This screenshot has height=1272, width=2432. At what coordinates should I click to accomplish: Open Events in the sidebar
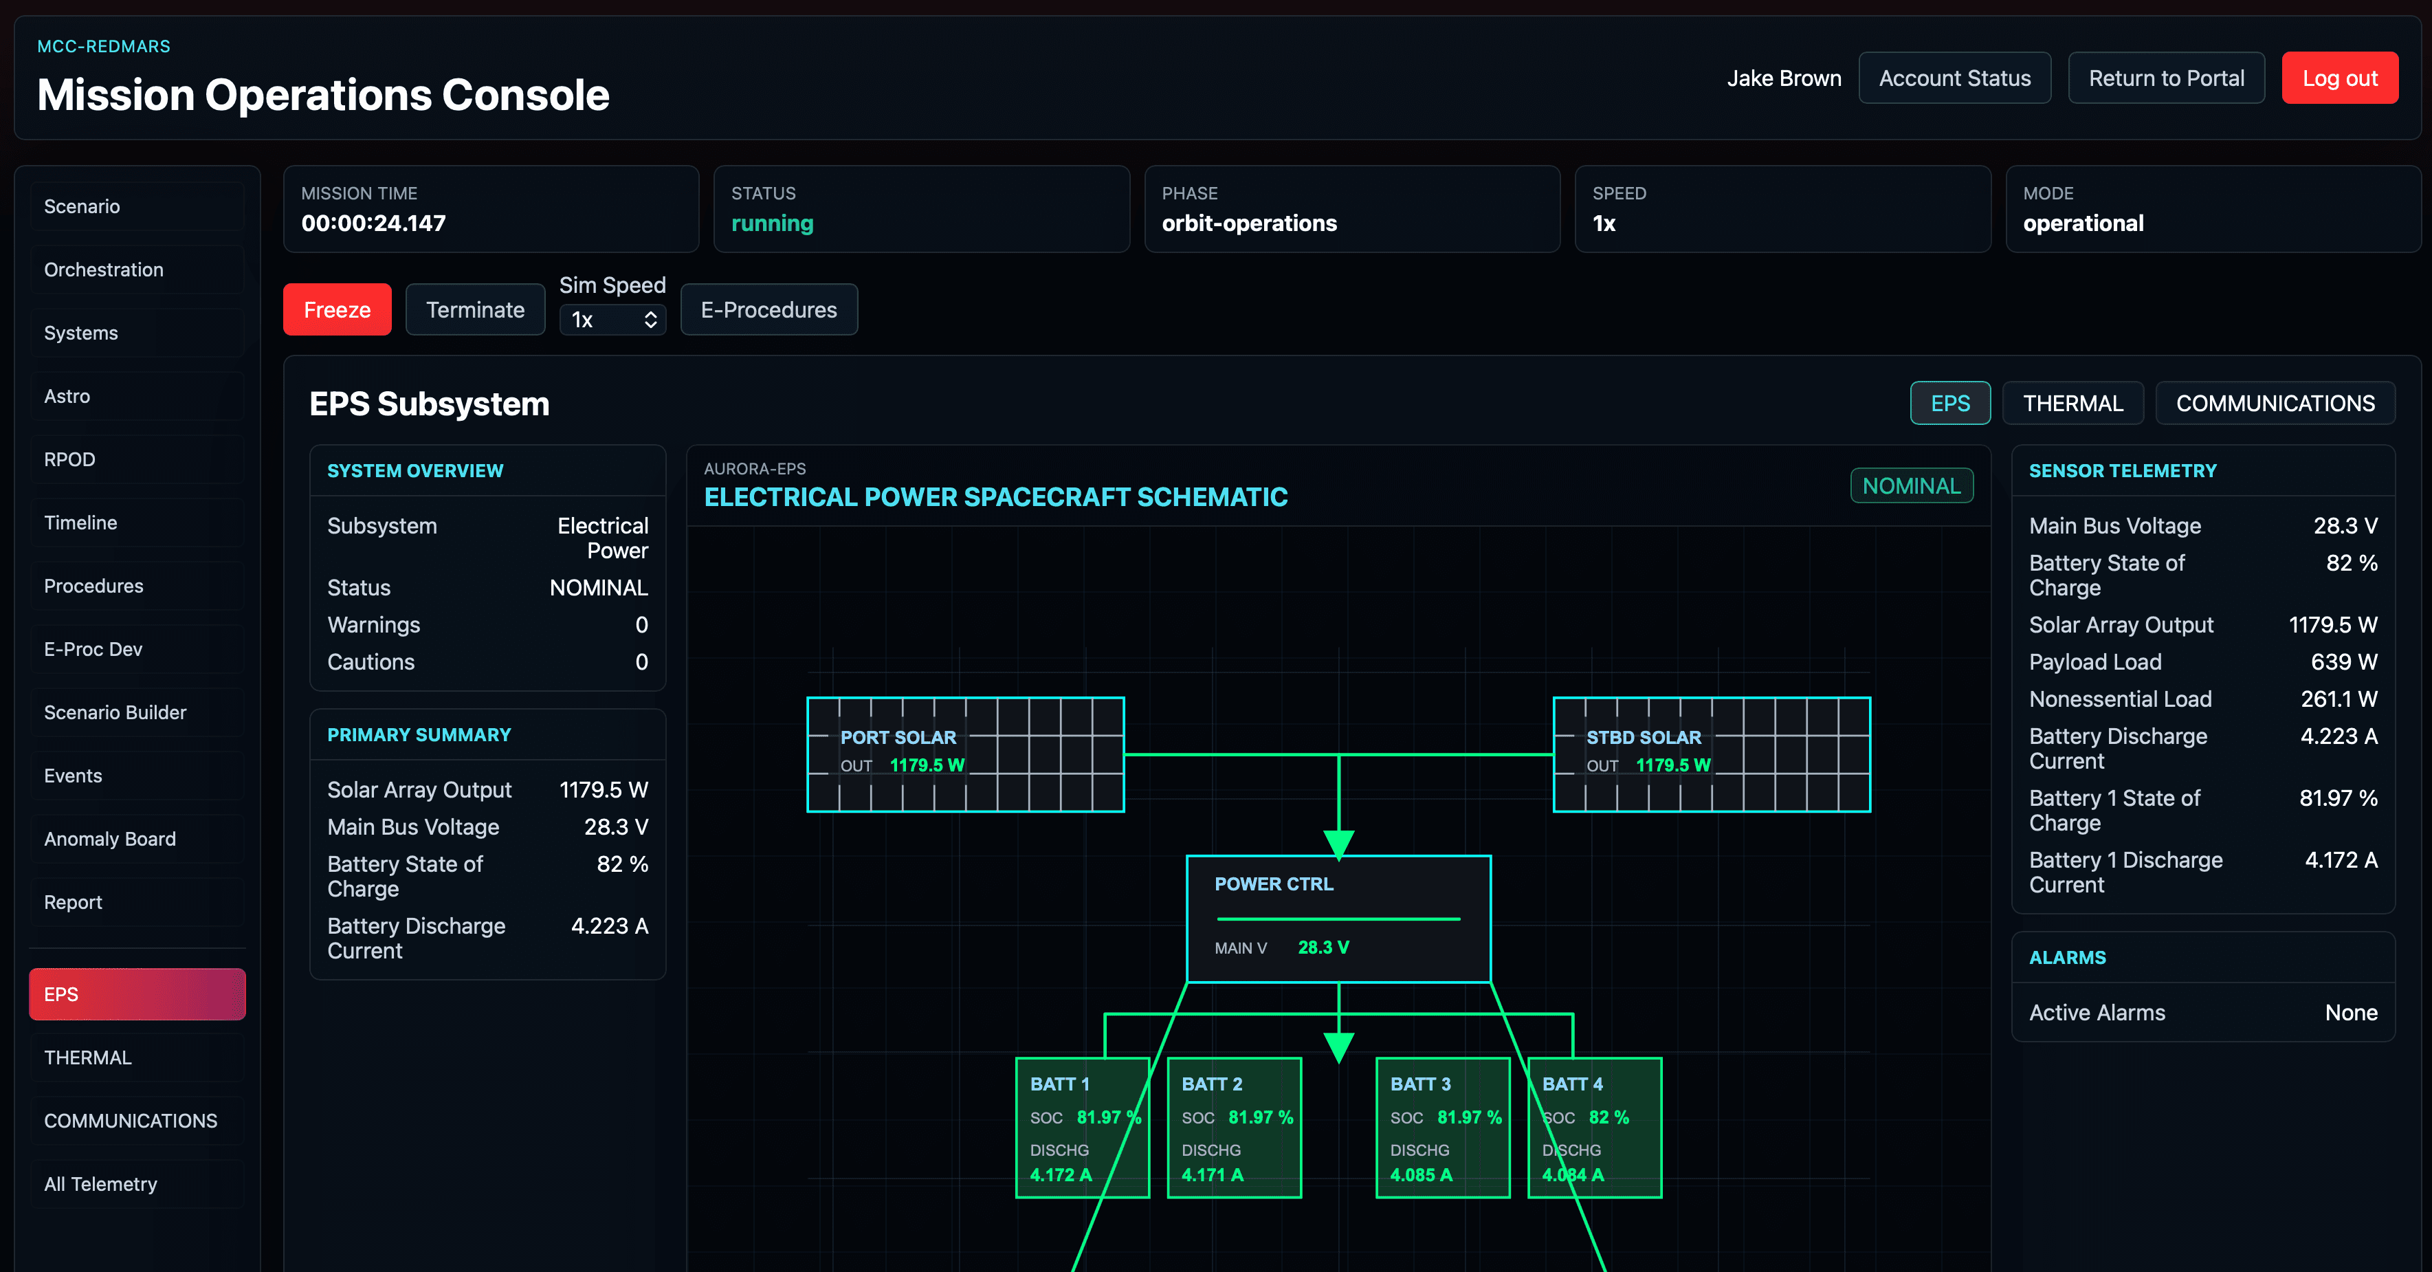[x=137, y=776]
